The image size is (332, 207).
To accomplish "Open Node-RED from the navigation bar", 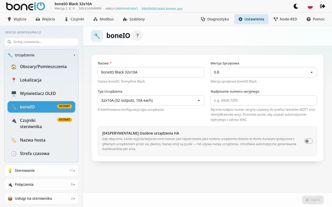I will (x=285, y=19).
